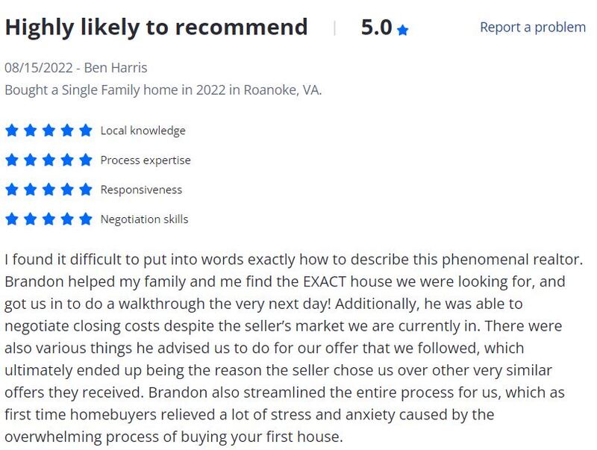Screen dimensions: 597x450
Task: Click third star of Process expertise rating
Action: [x=49, y=160]
